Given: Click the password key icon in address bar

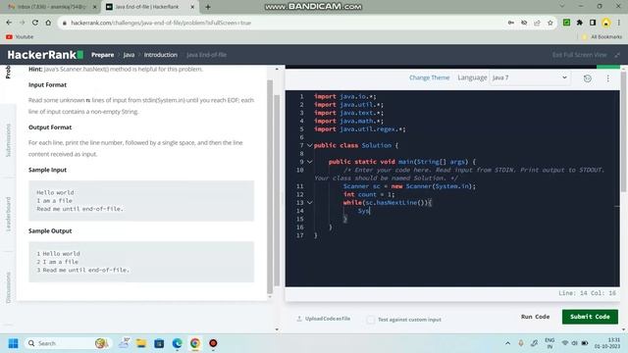Looking at the screenshot, I should point(511,23).
